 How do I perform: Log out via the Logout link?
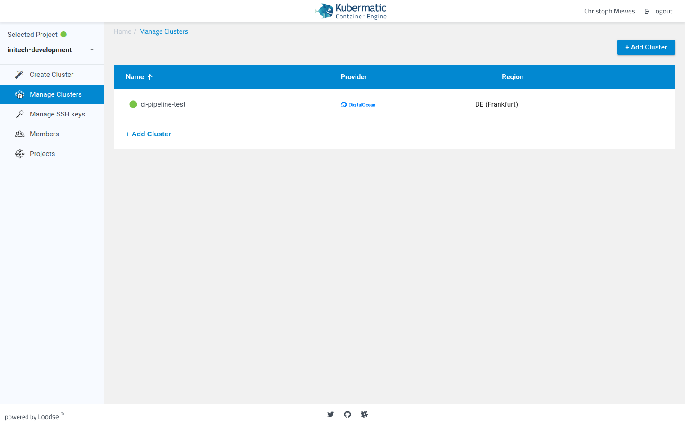(658, 12)
